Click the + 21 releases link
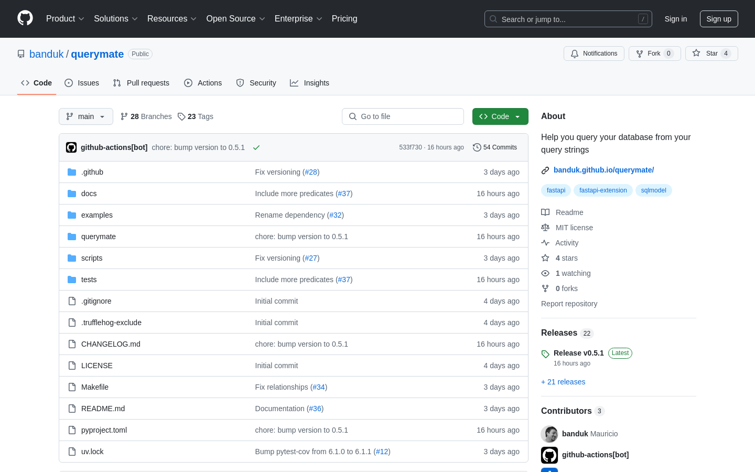755x472 pixels. click(x=563, y=382)
